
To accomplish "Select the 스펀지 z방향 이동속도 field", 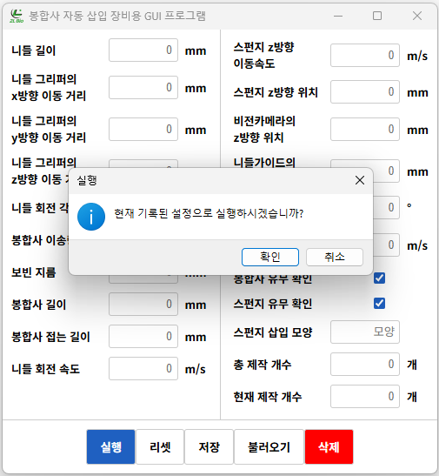I will coord(365,55).
